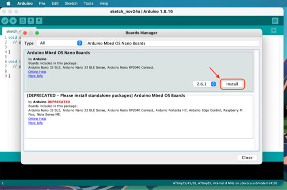
Task: Open the sketch tab dropdown arrow
Action: [274, 31]
